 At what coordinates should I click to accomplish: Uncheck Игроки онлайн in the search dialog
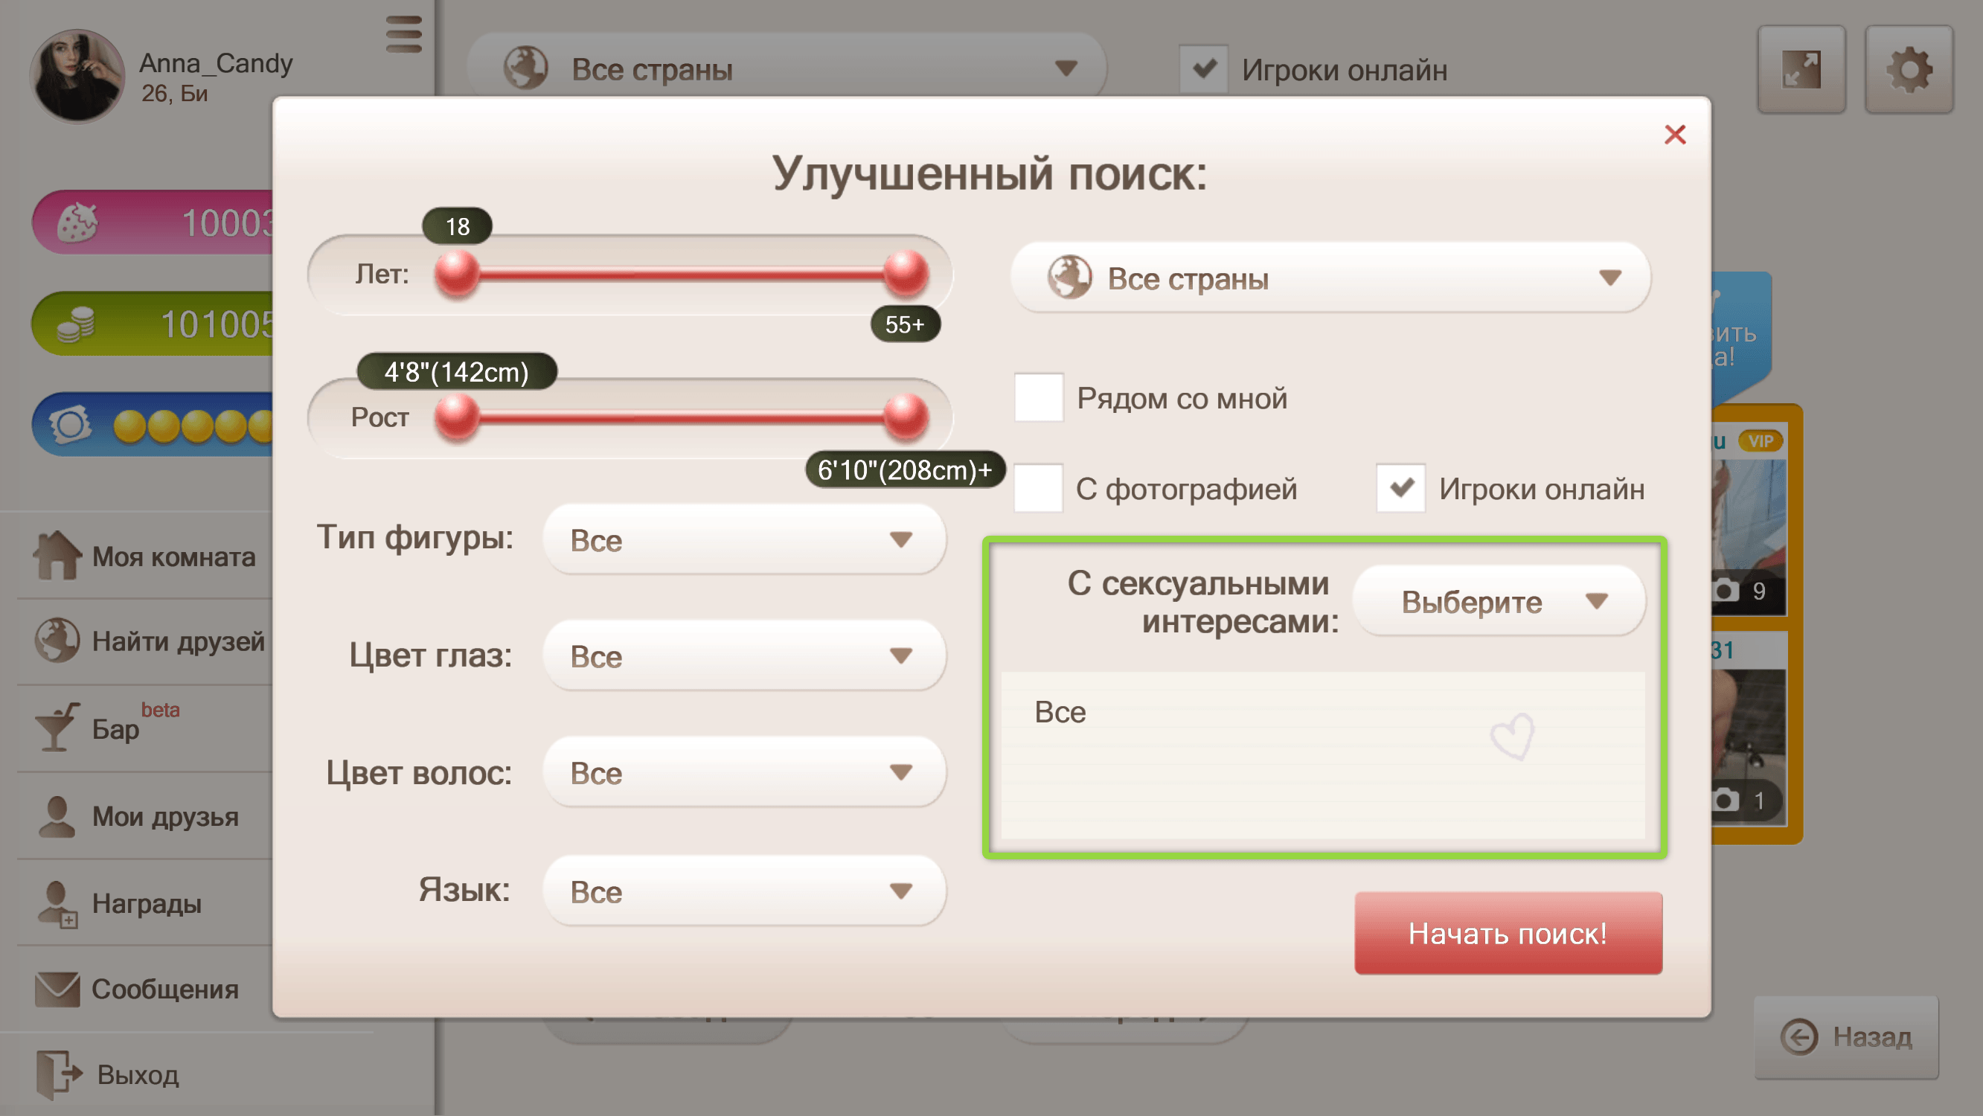coord(1400,488)
